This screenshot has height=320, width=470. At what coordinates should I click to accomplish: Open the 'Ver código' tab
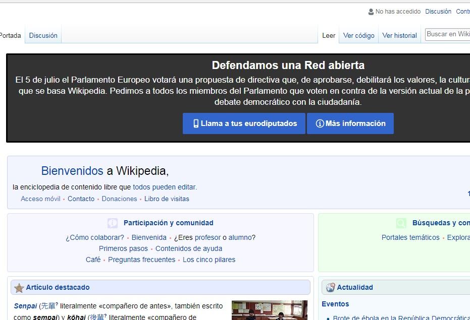coord(358,36)
